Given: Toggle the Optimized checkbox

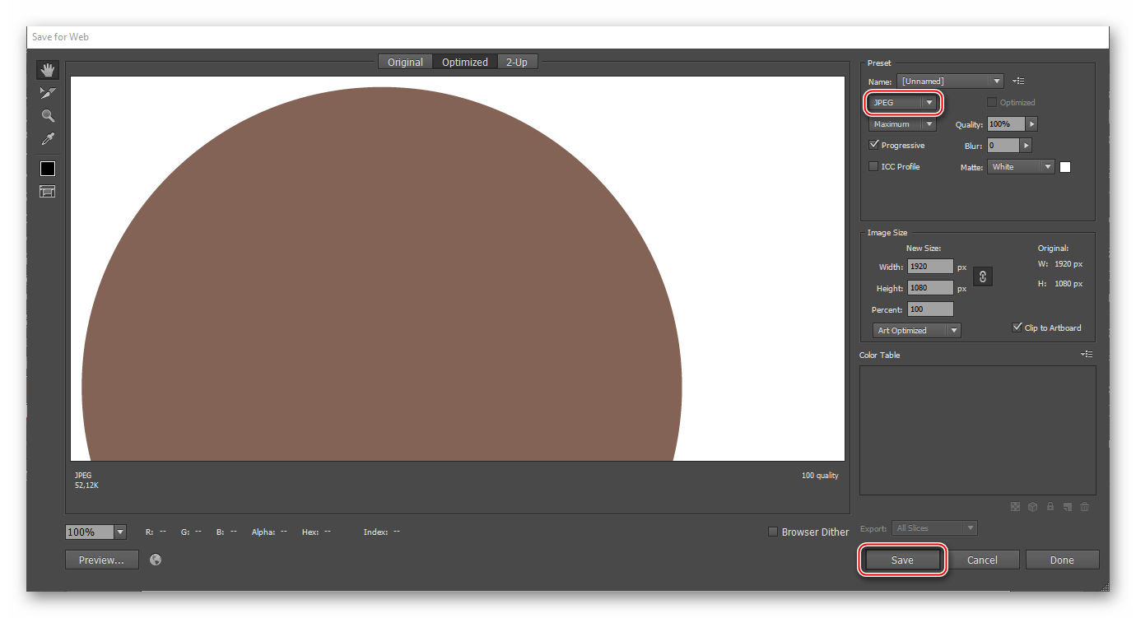Looking at the screenshot, I should (x=992, y=102).
